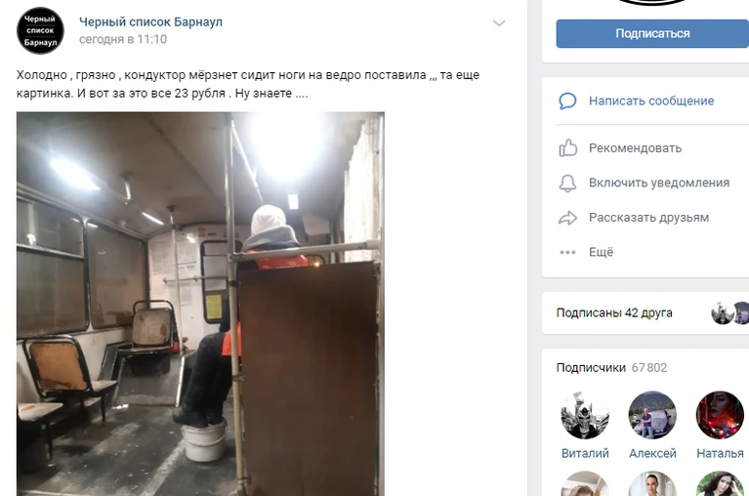
Task: Click the thumbs-up recommend icon
Action: point(567,148)
